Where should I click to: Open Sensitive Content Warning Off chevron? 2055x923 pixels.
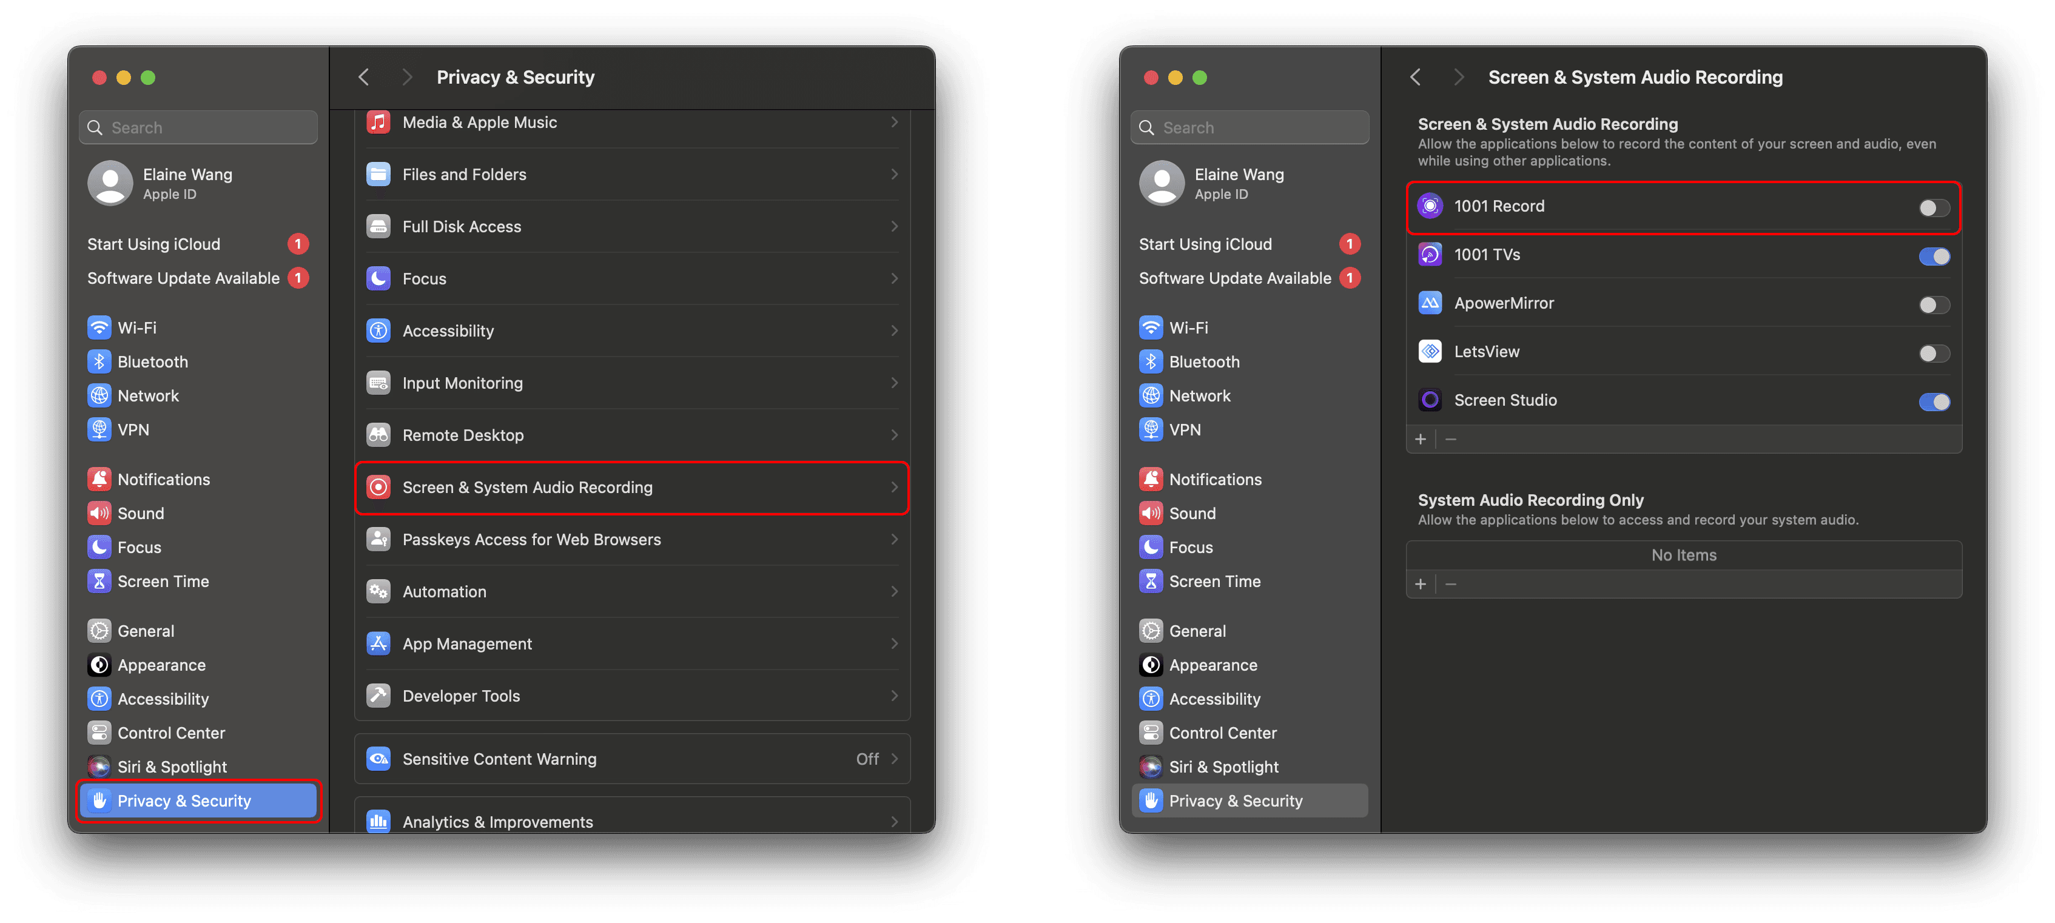893,759
